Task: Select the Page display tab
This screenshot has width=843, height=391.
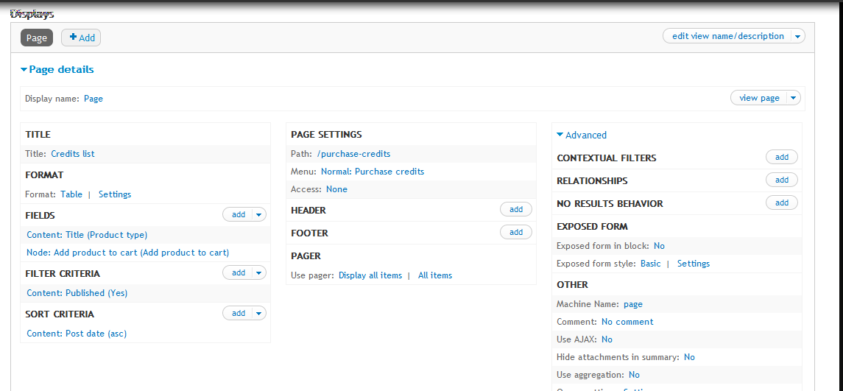Action: click(37, 38)
